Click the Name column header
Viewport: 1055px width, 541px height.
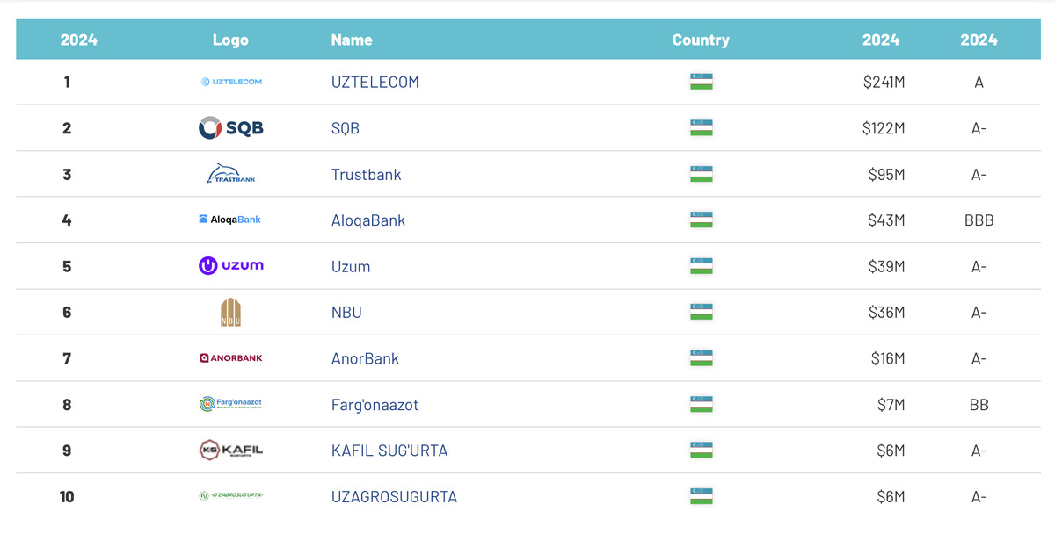click(352, 40)
